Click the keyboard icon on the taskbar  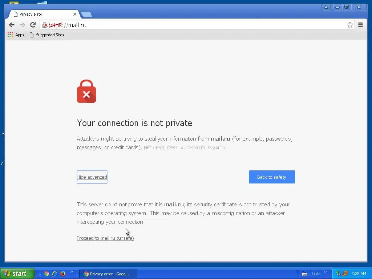coord(304,274)
